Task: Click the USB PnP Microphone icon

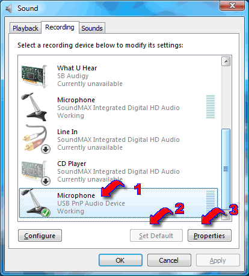Action: point(34,203)
